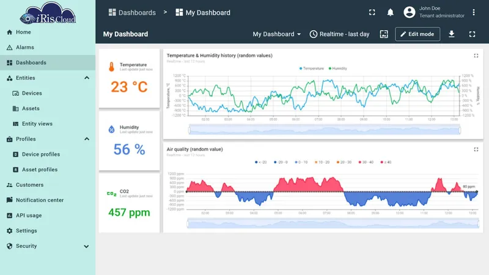489x275 pixels.
Task: Click the Edit mode button
Action: tap(417, 34)
